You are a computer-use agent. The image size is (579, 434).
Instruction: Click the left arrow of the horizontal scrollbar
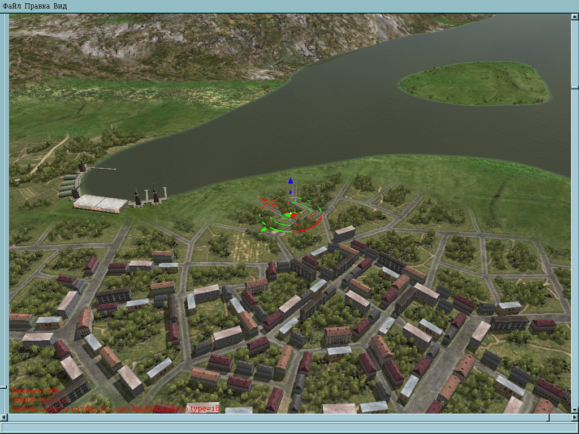tap(3, 418)
